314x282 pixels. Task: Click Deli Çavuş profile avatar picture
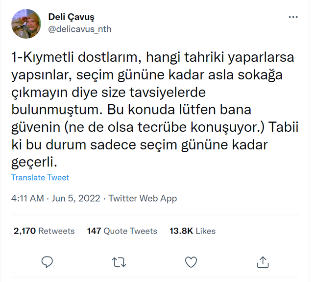26,23
